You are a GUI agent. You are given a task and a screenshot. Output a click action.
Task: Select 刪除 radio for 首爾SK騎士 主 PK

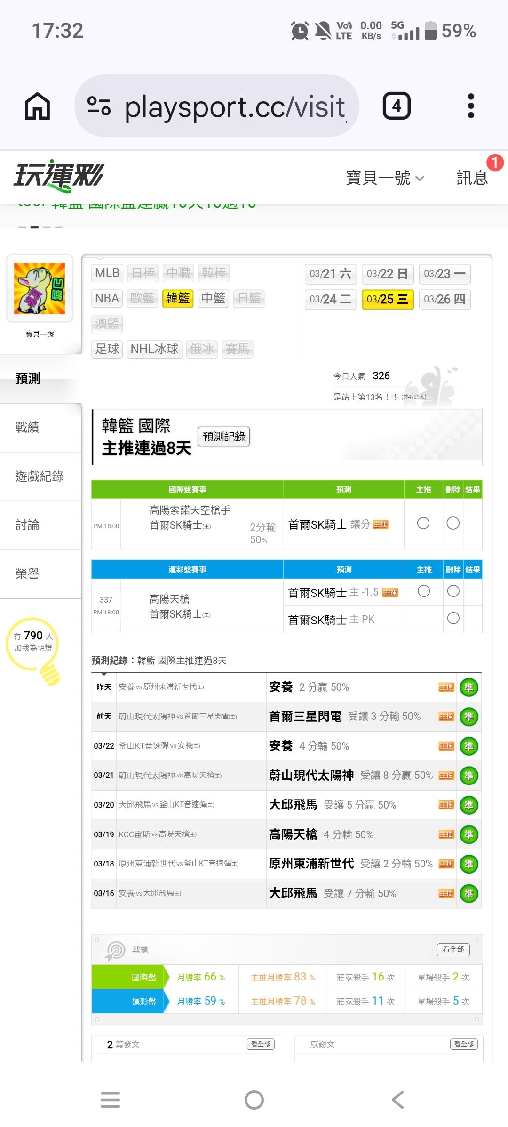pos(453,618)
